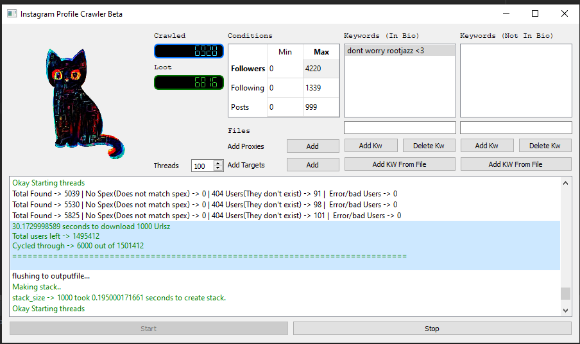Select the Posts Max cell 999
This screenshot has height=344, width=580.
[321, 107]
